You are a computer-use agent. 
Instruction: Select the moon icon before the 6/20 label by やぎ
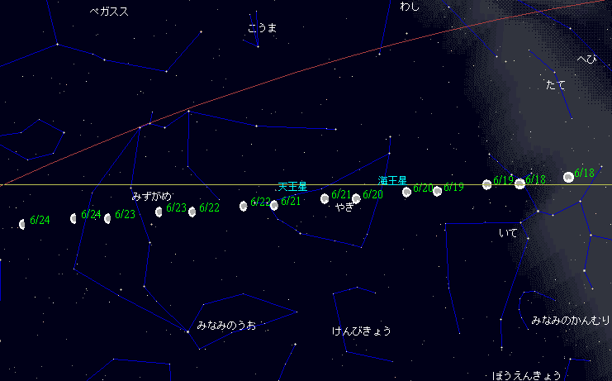(356, 198)
